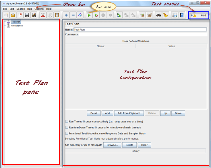Collapse all tree nodes with blue minus icon
This screenshot has height=168, width=211.
coord(73,15)
